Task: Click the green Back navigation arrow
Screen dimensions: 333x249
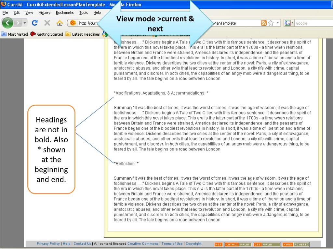Action: coord(8,23)
